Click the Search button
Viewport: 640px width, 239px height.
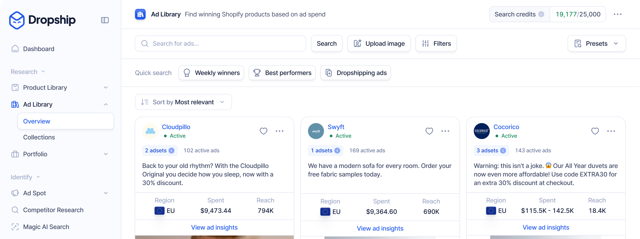tap(327, 43)
